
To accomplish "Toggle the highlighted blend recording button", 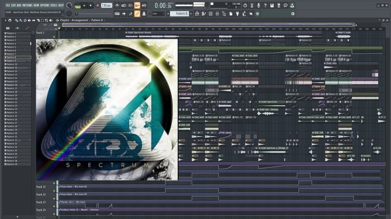I will pyautogui.click(x=137, y=5).
